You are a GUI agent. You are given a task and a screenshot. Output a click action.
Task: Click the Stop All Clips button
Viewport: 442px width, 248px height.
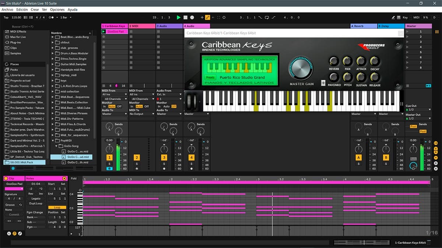click(x=407, y=86)
